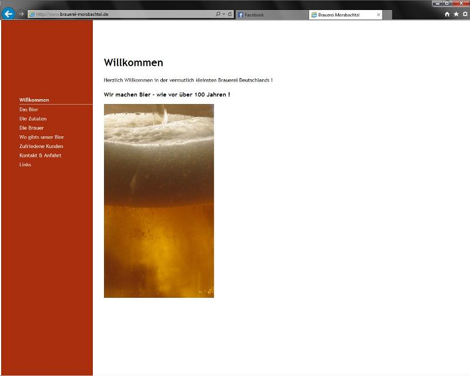Open Wo gibts unser Bier link
Viewport: 470px width, 376px height.
pos(42,137)
